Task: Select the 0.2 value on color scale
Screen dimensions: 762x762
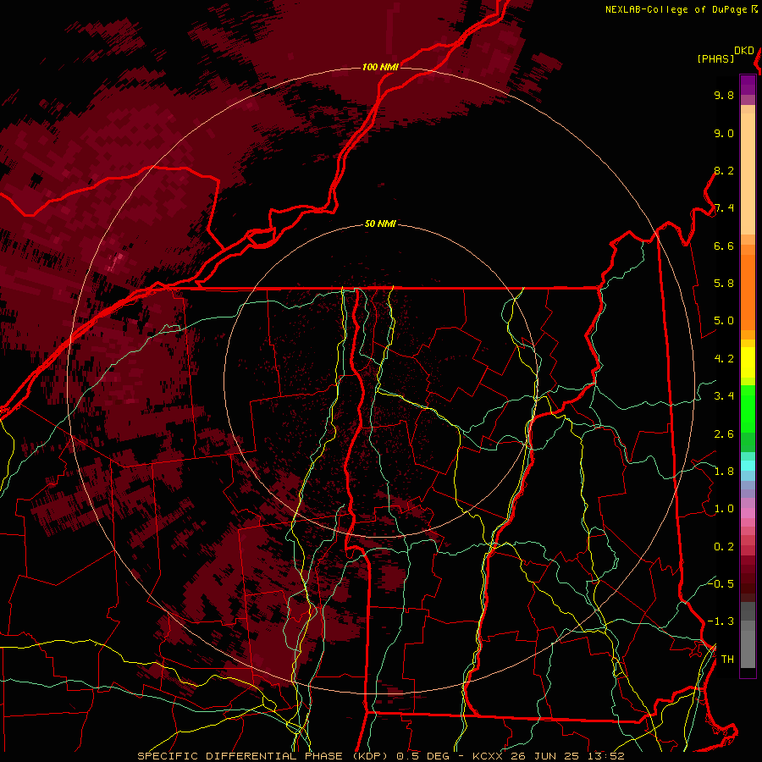Action: tap(724, 547)
